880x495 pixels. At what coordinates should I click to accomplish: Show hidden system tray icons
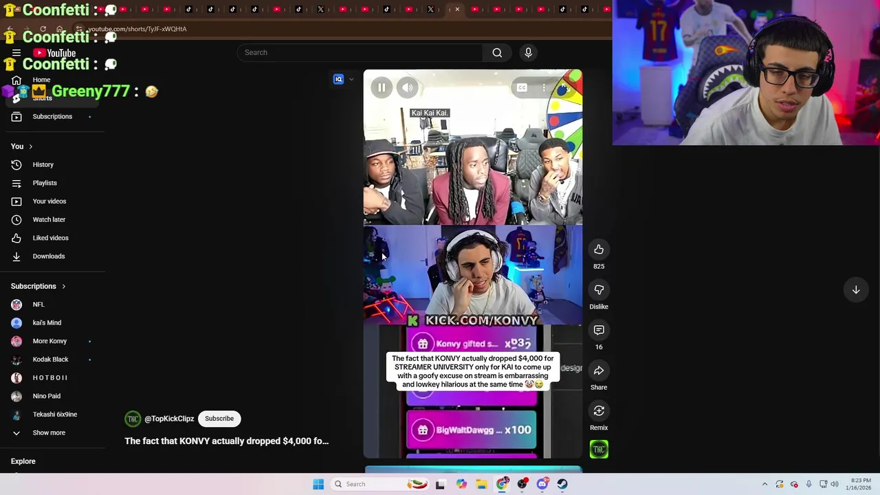click(764, 484)
